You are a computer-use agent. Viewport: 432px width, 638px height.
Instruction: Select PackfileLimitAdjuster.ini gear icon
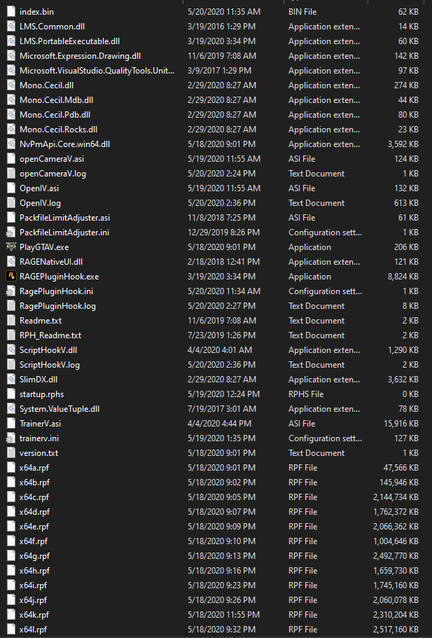pyautogui.click(x=11, y=233)
